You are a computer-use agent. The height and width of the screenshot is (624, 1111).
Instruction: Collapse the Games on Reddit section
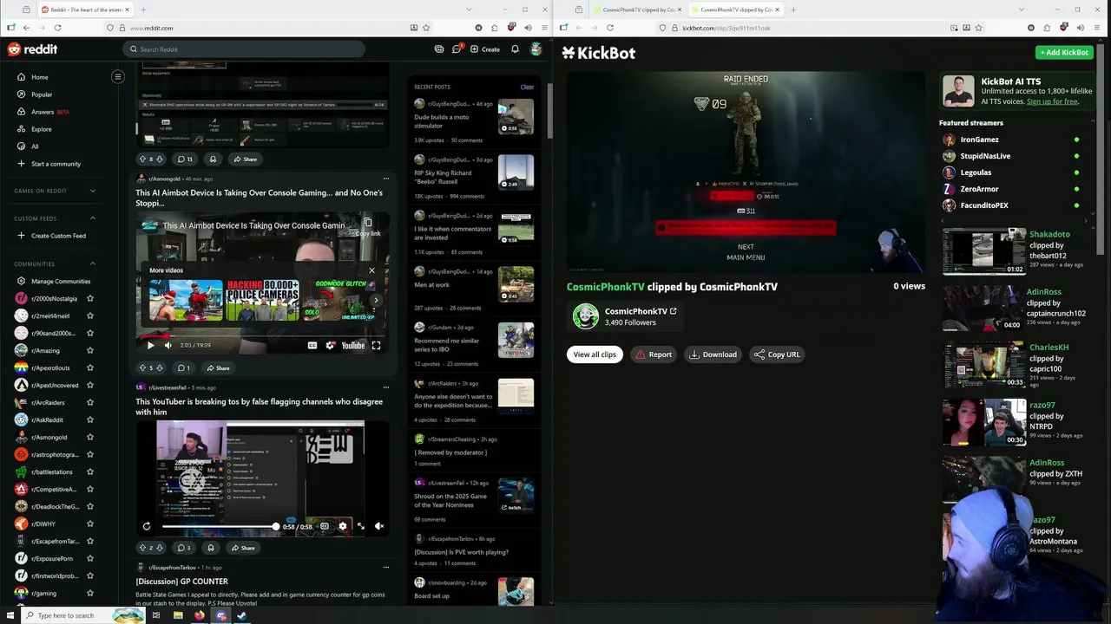tap(93, 191)
